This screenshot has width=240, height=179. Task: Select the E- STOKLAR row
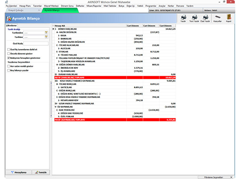115,52
